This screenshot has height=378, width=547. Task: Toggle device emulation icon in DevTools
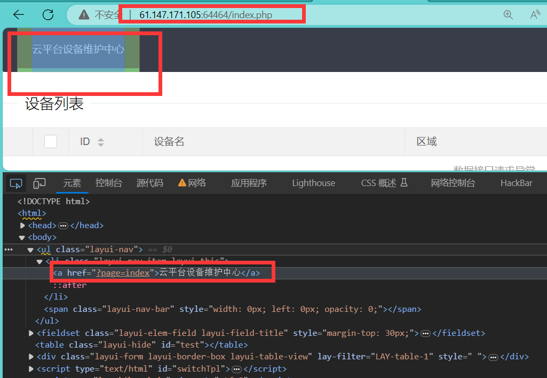coord(39,183)
